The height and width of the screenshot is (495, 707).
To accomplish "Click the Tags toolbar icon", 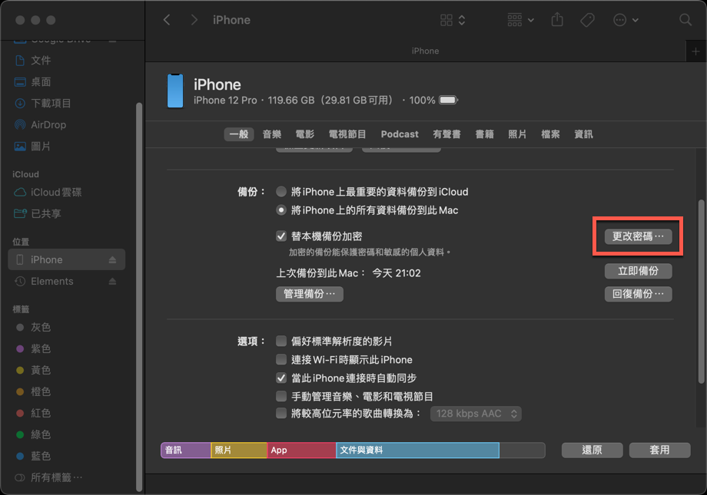I will coord(587,20).
